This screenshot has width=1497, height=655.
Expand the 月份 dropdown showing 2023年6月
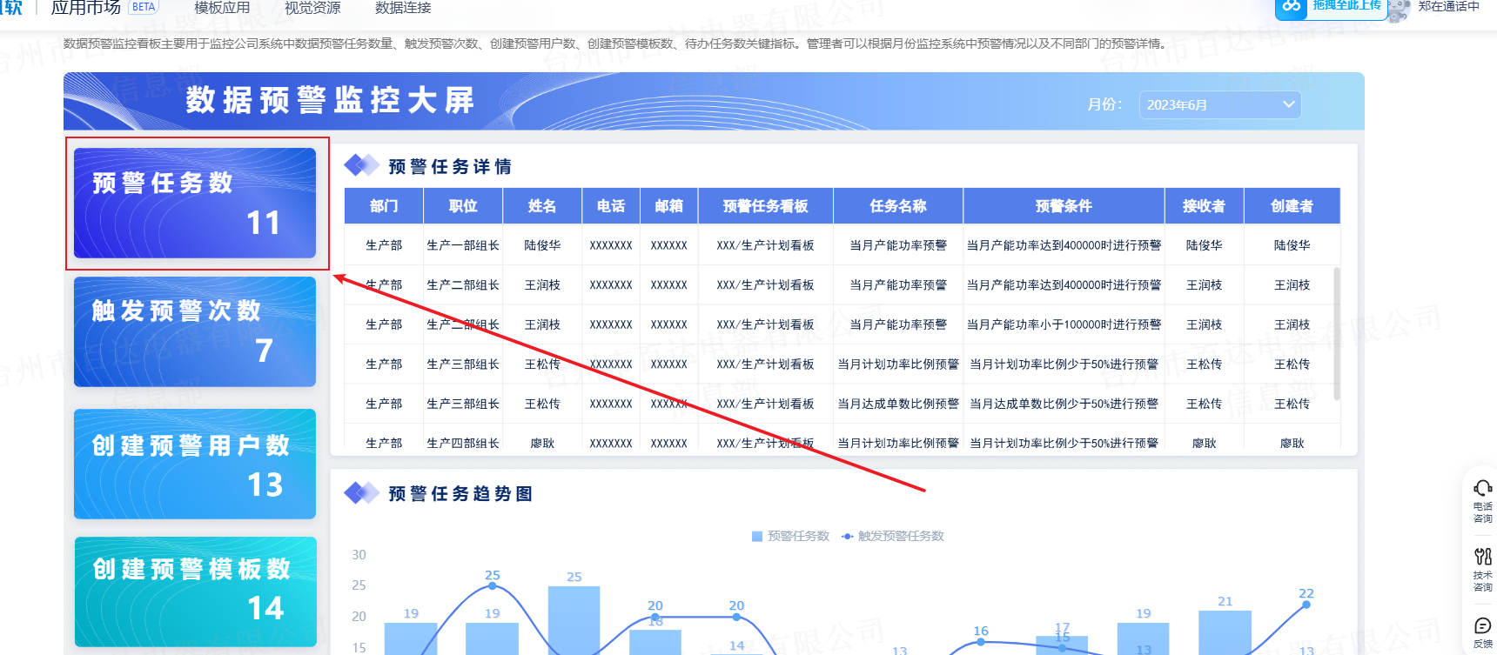point(1219,104)
